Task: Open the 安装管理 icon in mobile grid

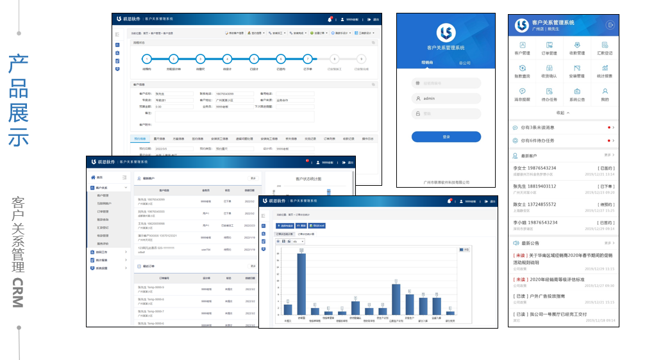Action: click(577, 69)
